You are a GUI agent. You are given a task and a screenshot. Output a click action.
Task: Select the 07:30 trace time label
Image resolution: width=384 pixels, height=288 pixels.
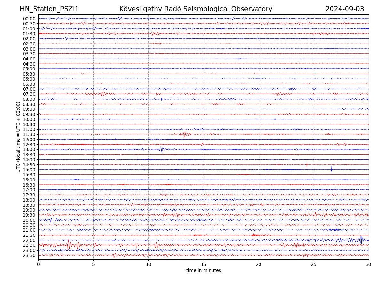click(29, 94)
